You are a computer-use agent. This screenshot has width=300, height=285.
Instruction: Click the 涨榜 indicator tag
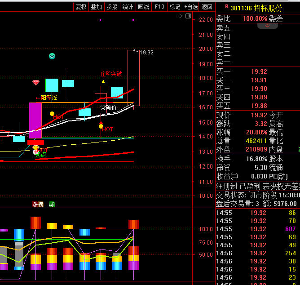coord(38,205)
